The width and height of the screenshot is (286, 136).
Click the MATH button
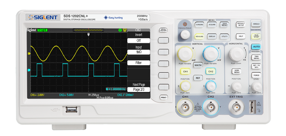click(198, 65)
